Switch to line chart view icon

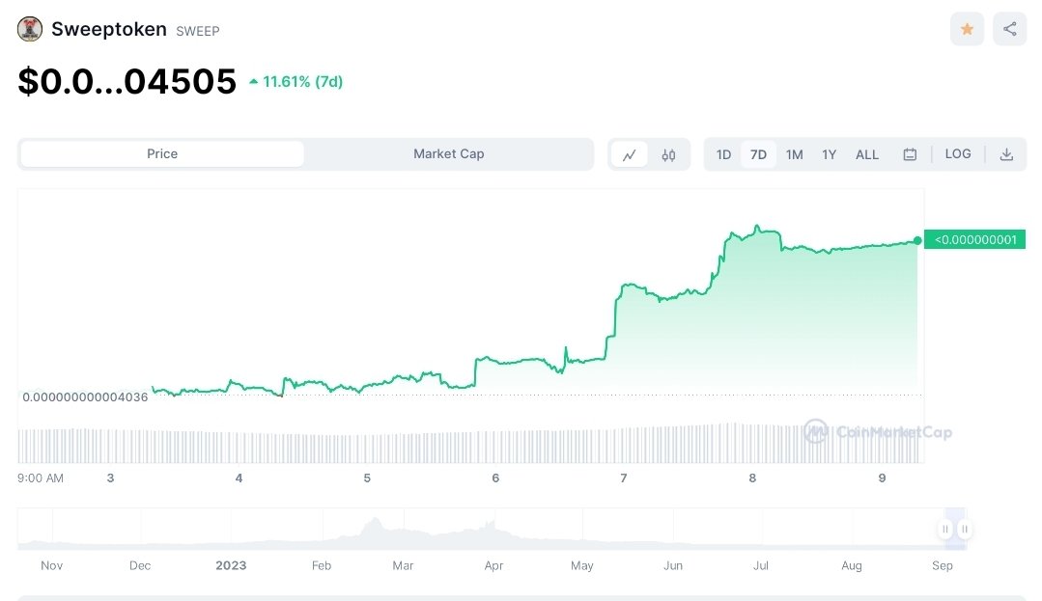pyautogui.click(x=630, y=154)
